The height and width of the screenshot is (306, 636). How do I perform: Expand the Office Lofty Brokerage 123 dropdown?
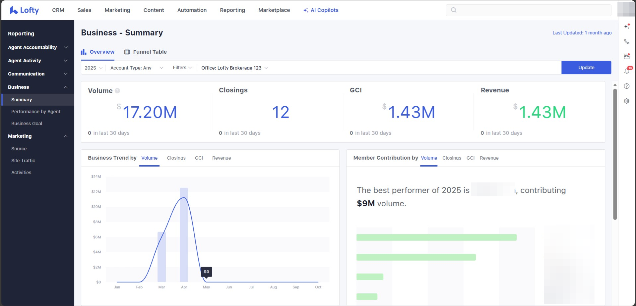[x=234, y=68]
